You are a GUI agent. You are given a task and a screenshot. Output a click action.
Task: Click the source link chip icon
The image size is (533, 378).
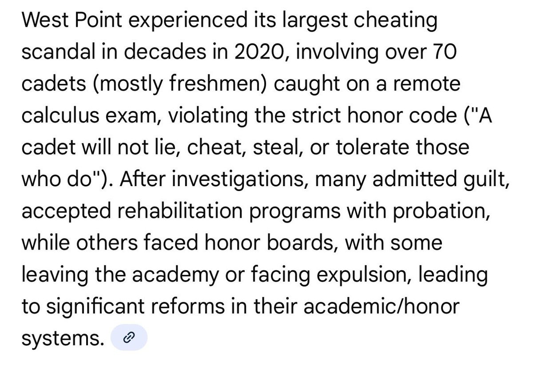coord(128,338)
